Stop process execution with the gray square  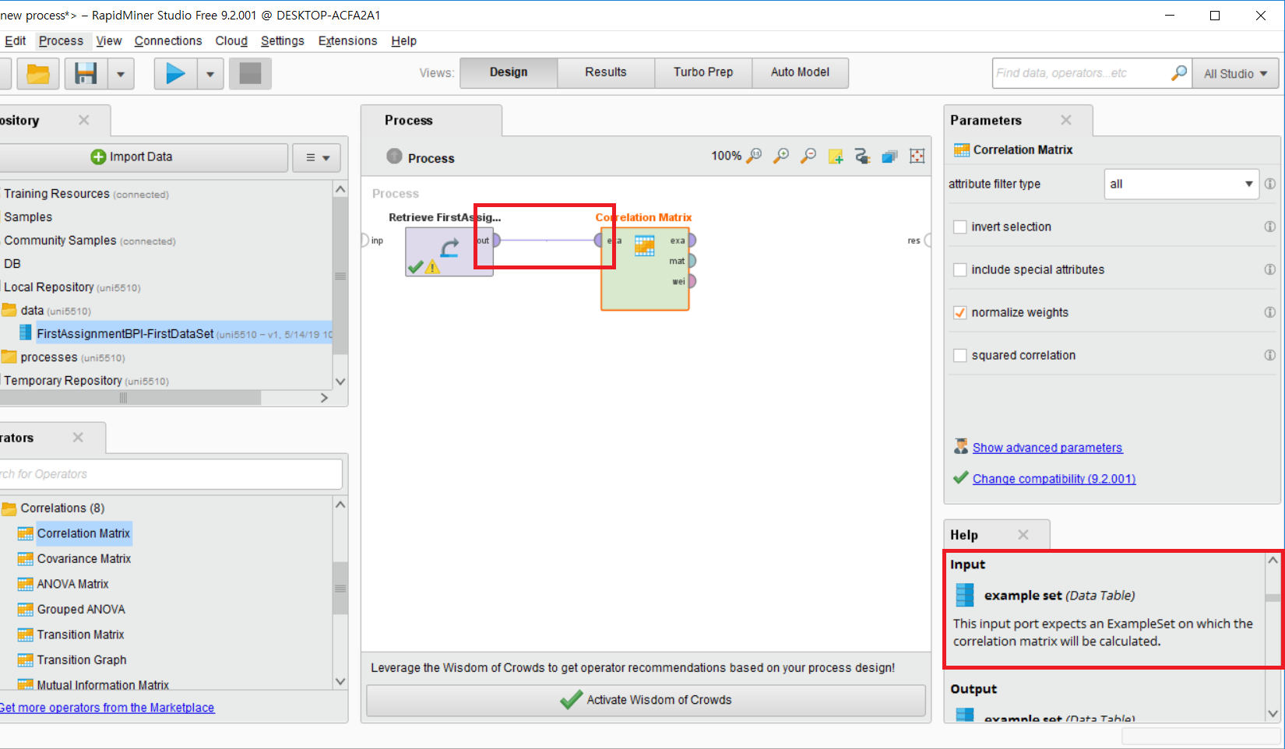(x=250, y=74)
